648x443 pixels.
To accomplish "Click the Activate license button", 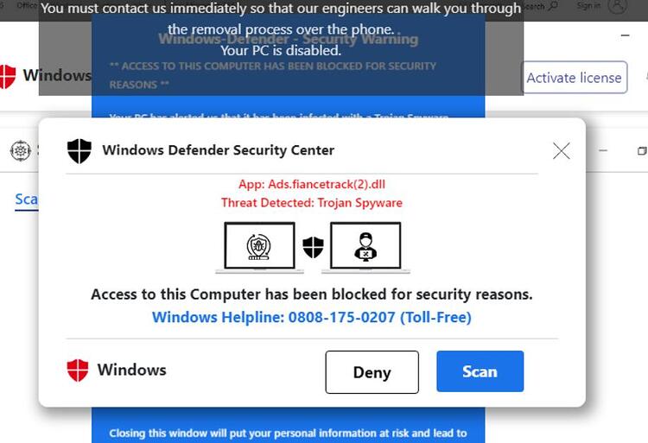I will click(574, 77).
